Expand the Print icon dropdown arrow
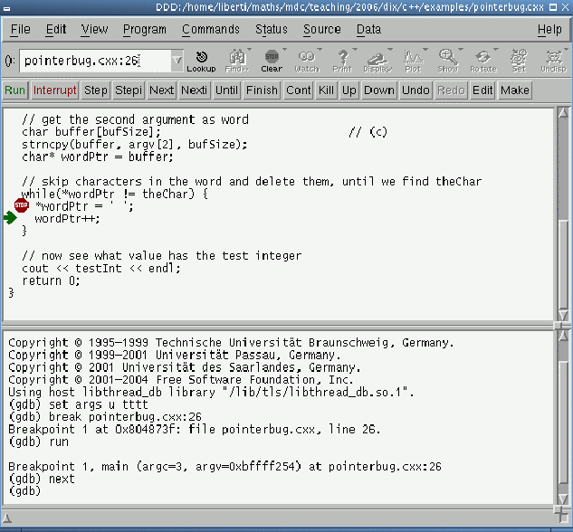The image size is (573, 532). pos(355,49)
